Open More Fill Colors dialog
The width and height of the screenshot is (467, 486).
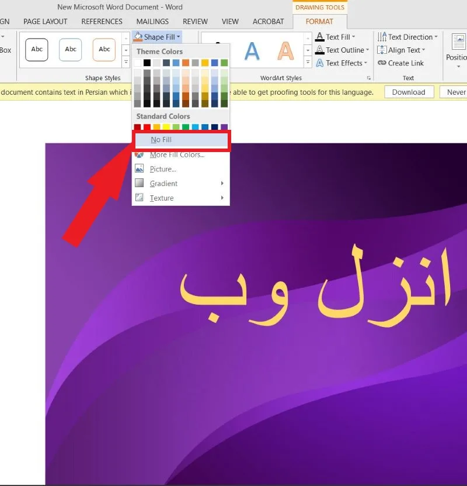[x=177, y=154]
